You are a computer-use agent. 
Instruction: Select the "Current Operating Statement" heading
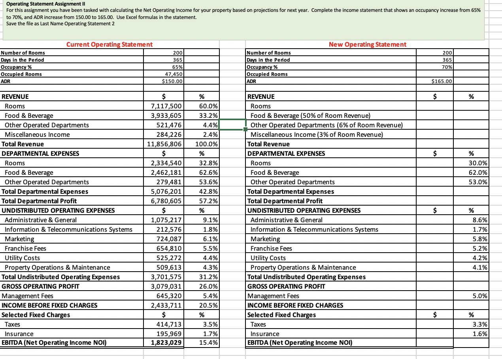pos(109,44)
